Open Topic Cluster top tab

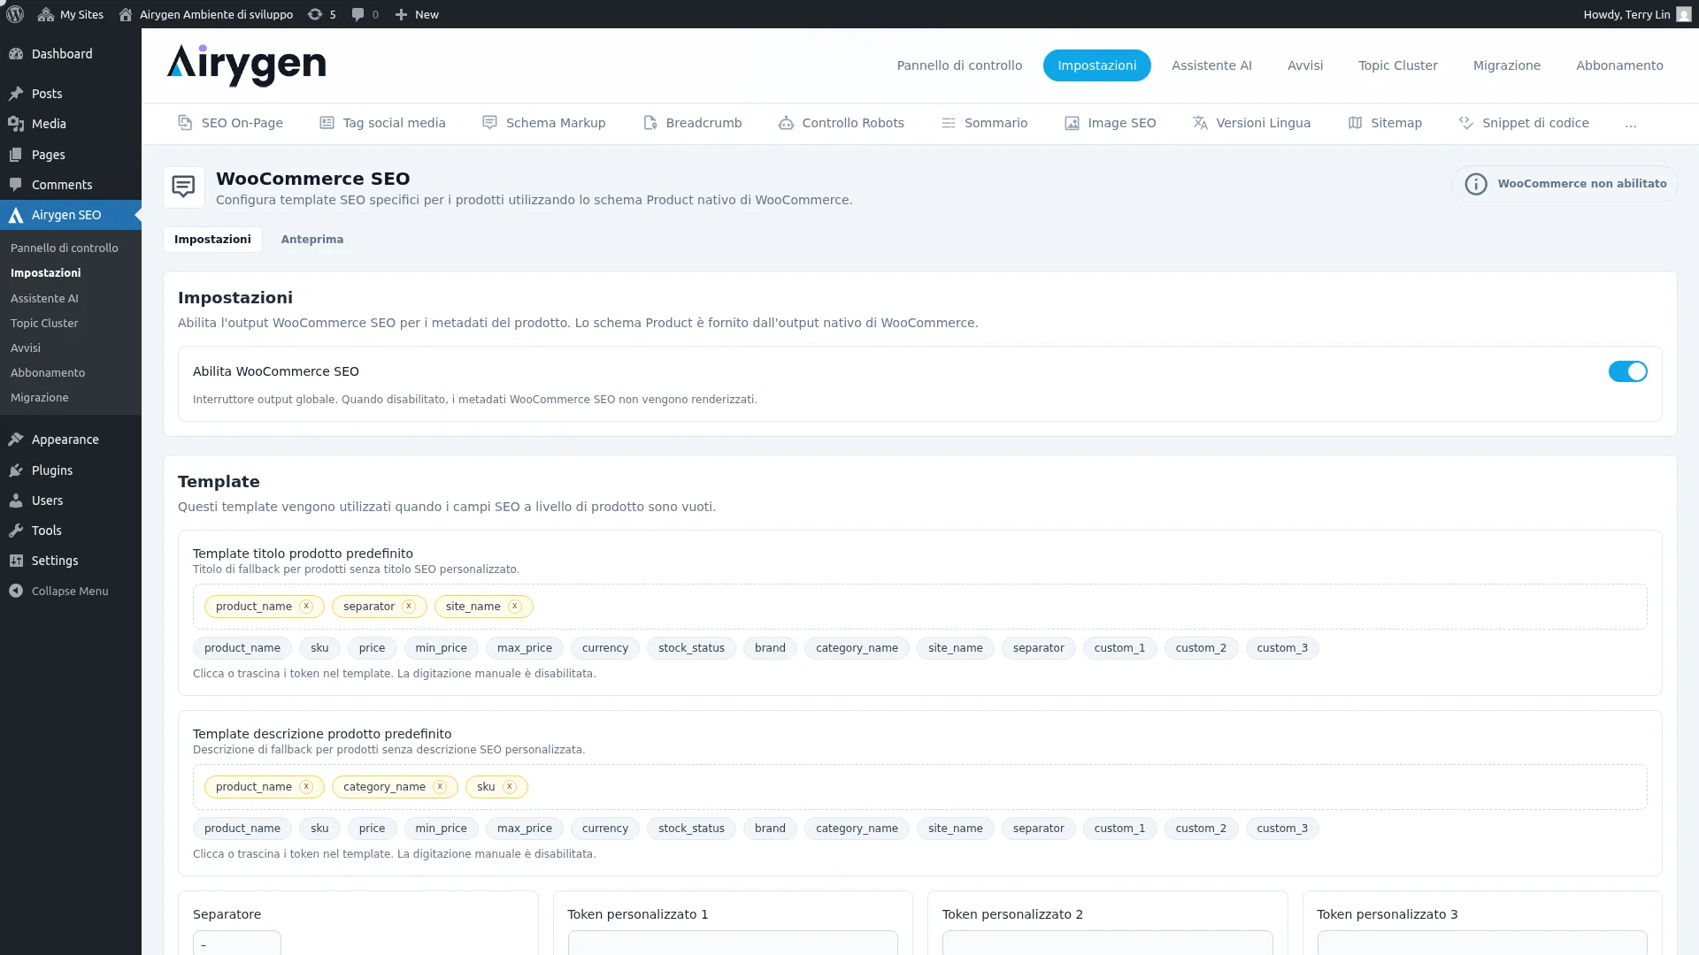pos(1398,65)
